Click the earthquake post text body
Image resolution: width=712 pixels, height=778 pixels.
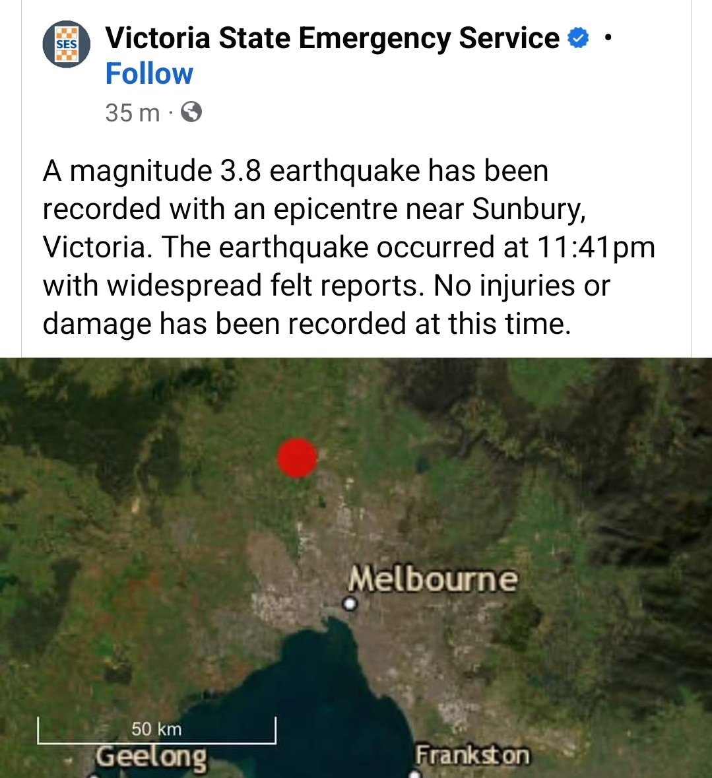pos(349,247)
